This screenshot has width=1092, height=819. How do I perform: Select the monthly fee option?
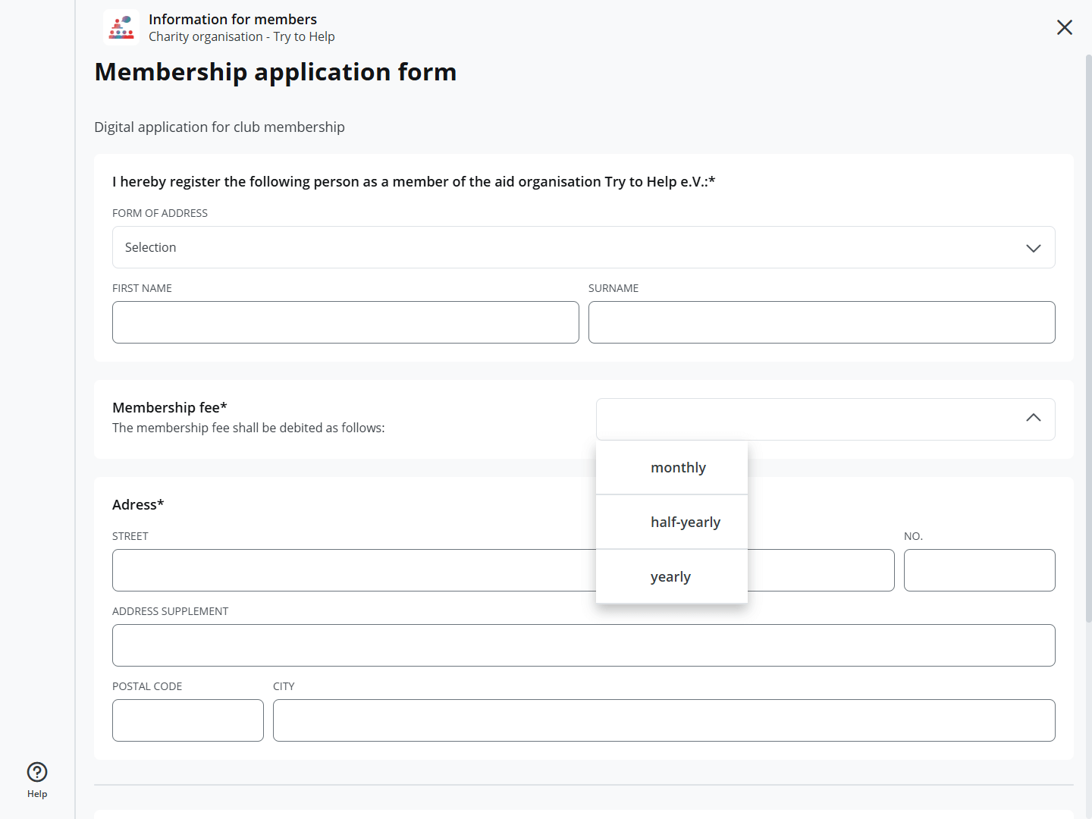(x=678, y=468)
